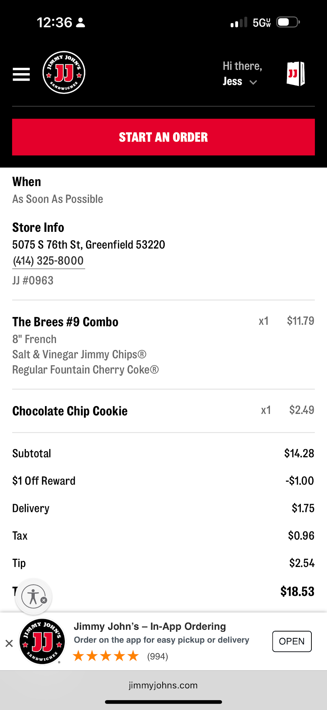Click the OPEN app button
The height and width of the screenshot is (710, 327).
[x=292, y=641]
